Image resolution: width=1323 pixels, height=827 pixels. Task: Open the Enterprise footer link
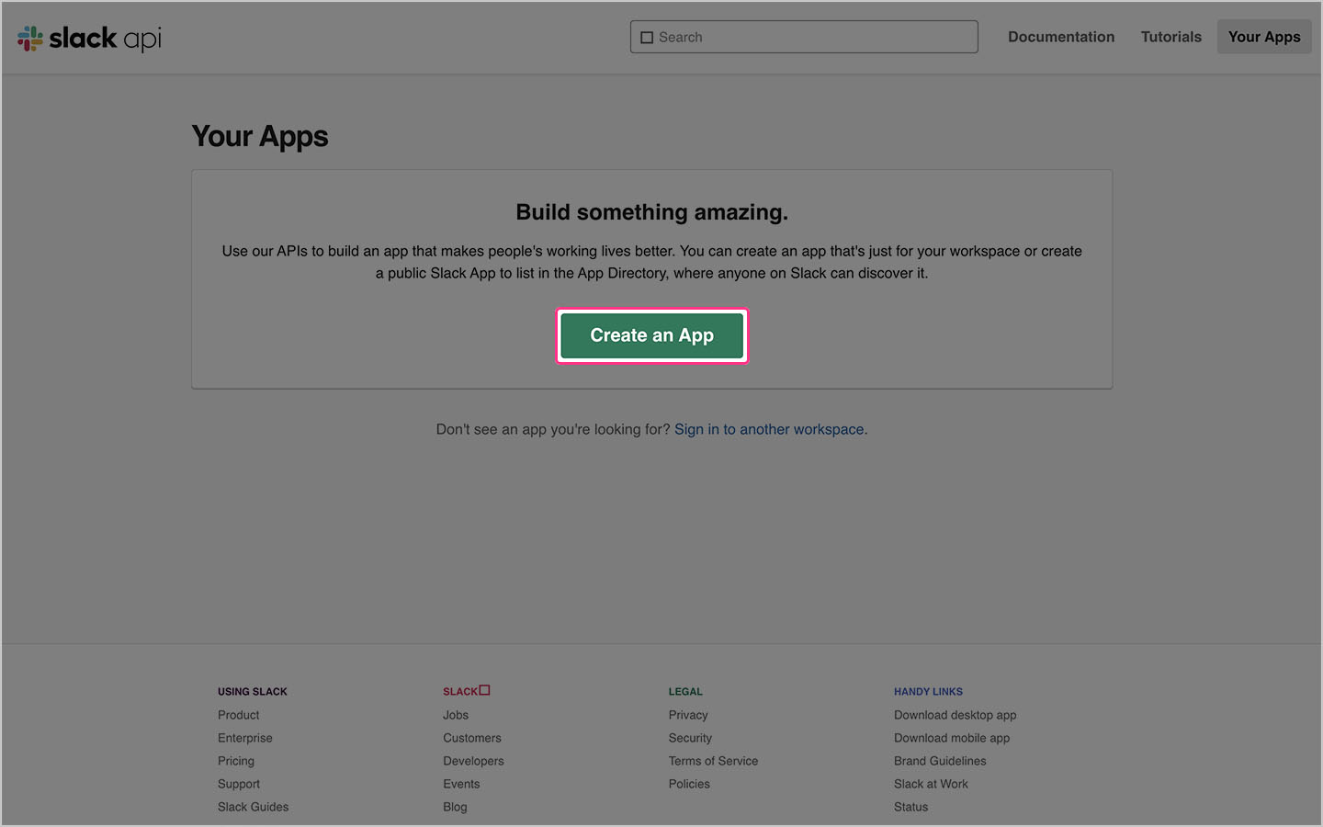pyautogui.click(x=244, y=737)
